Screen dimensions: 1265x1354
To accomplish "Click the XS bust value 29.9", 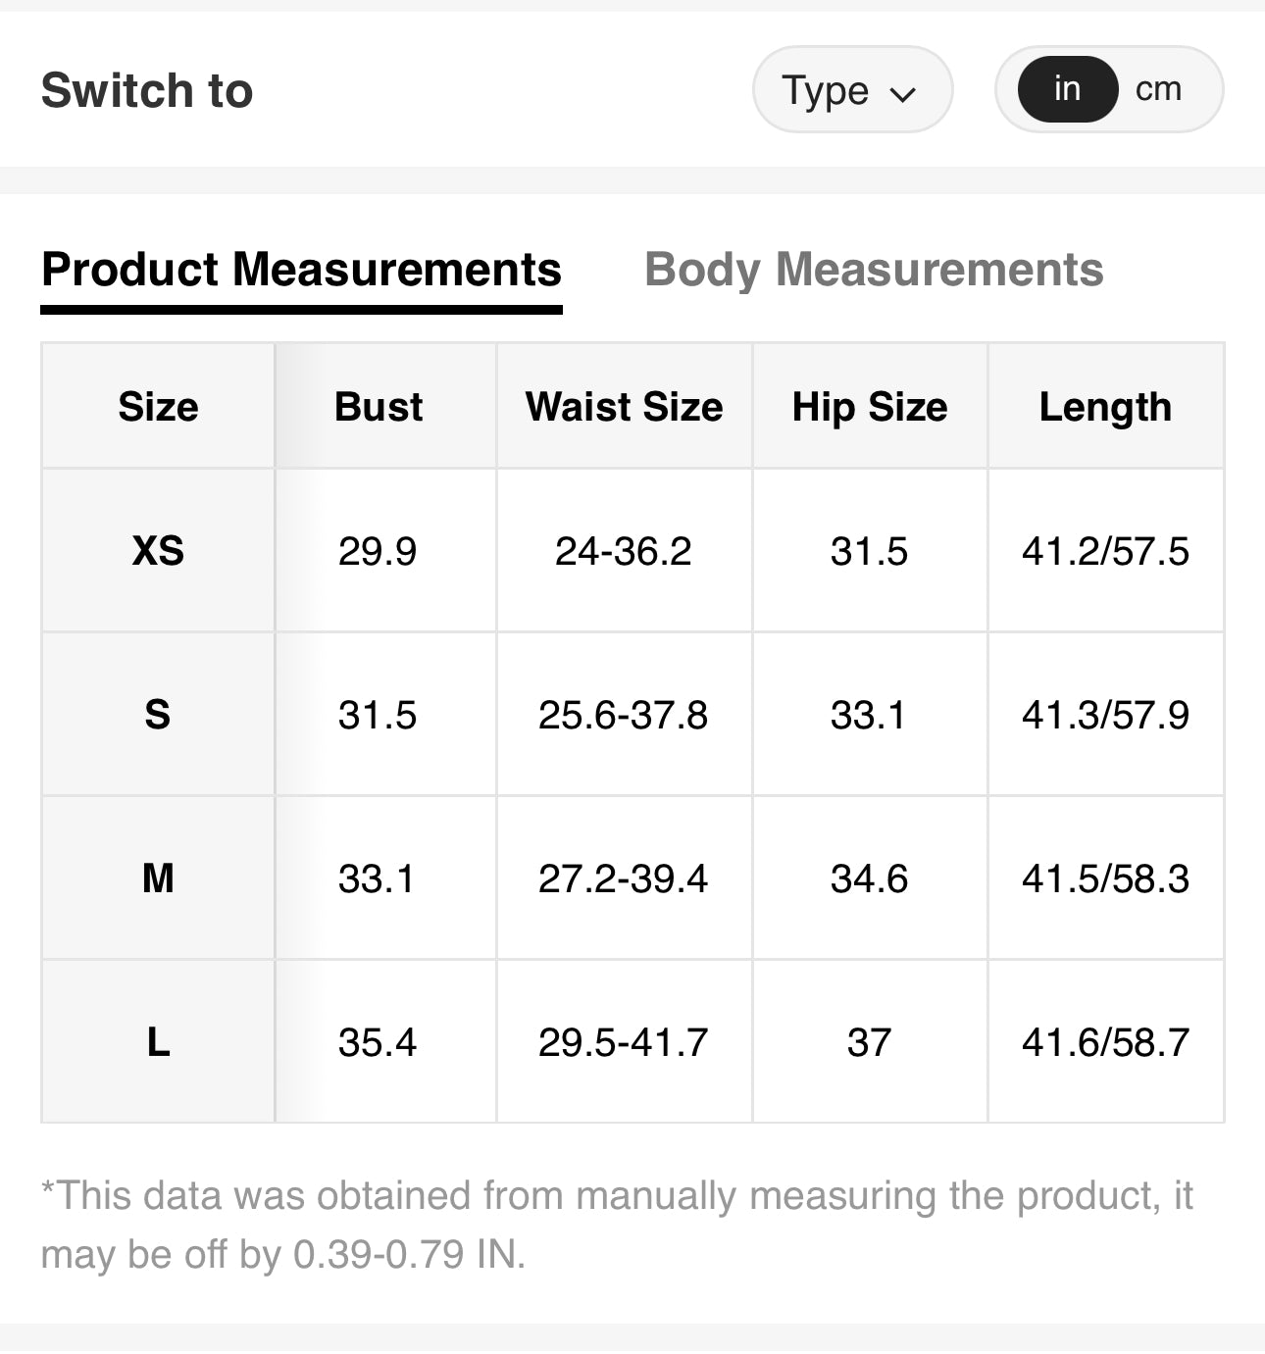I will 378,551.
